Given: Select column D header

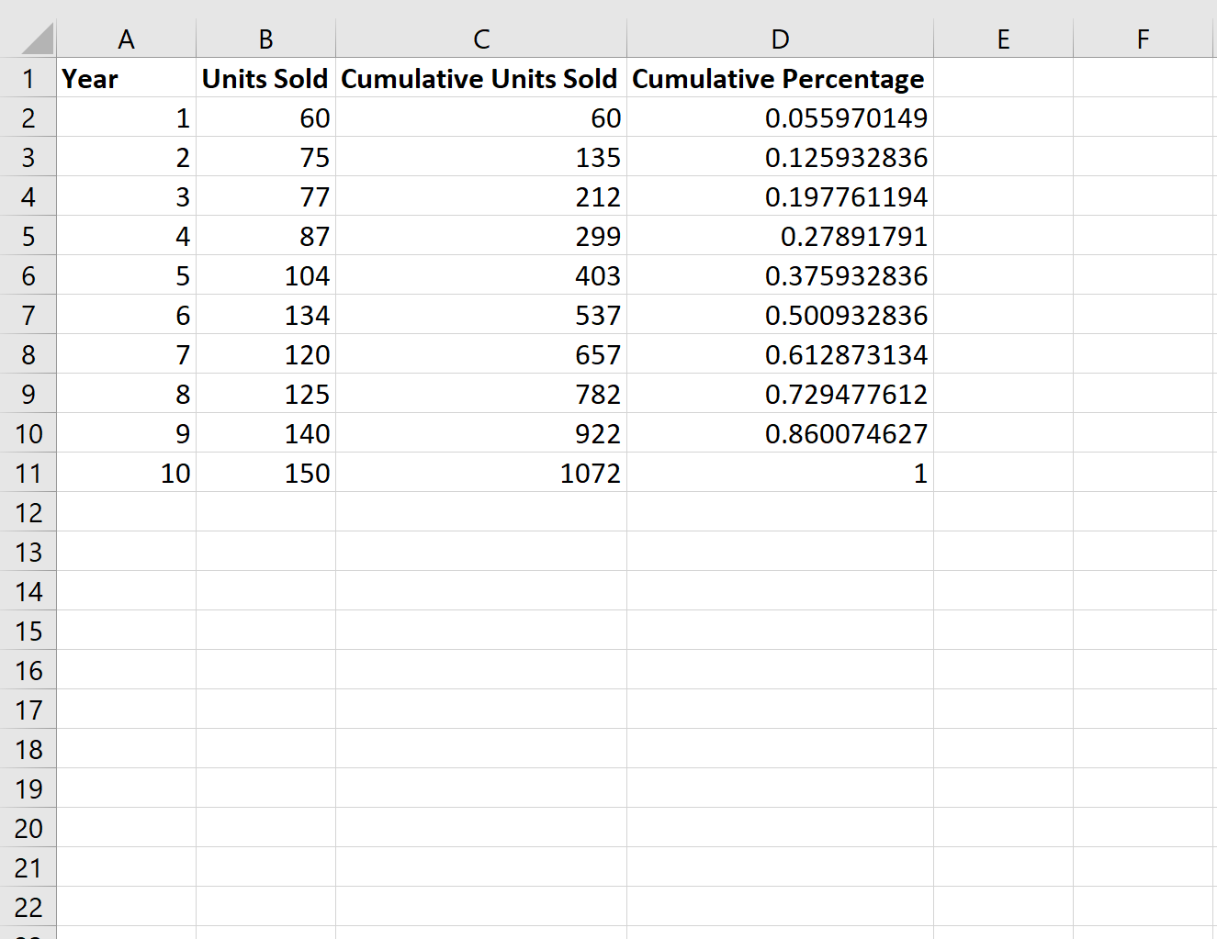Looking at the screenshot, I should (x=780, y=39).
